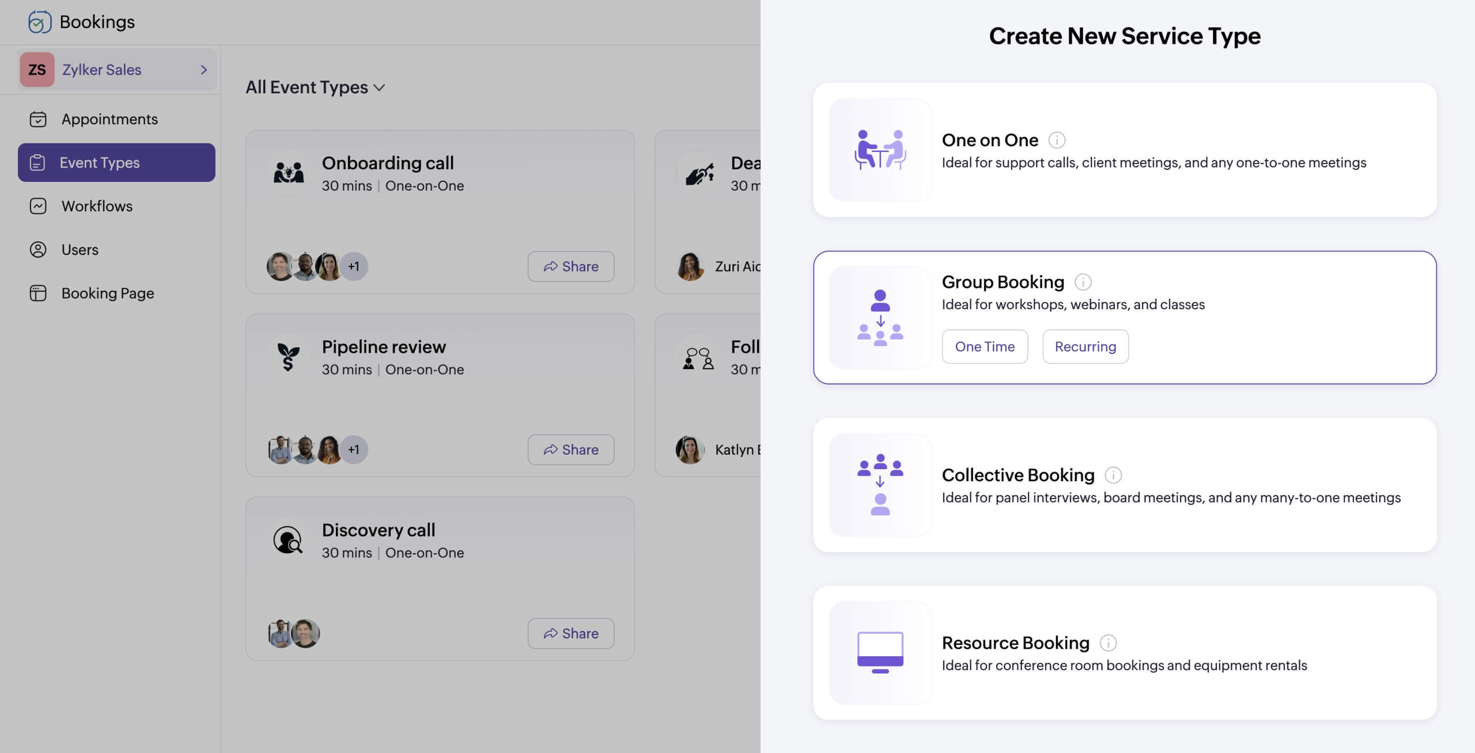The height and width of the screenshot is (753, 1475).
Task: Share the Onboarding call event
Action: [570, 267]
